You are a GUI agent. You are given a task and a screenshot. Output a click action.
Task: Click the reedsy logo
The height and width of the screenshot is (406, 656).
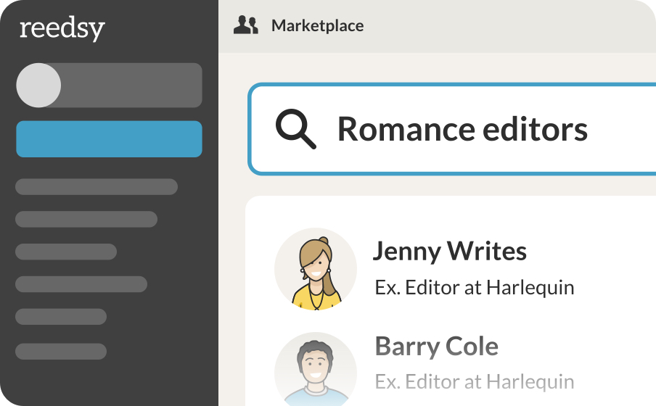62,29
